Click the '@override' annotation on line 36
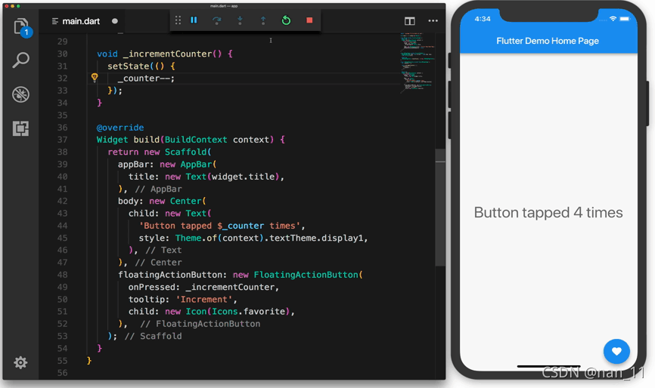Viewport: 655px width, 388px height. coord(120,128)
